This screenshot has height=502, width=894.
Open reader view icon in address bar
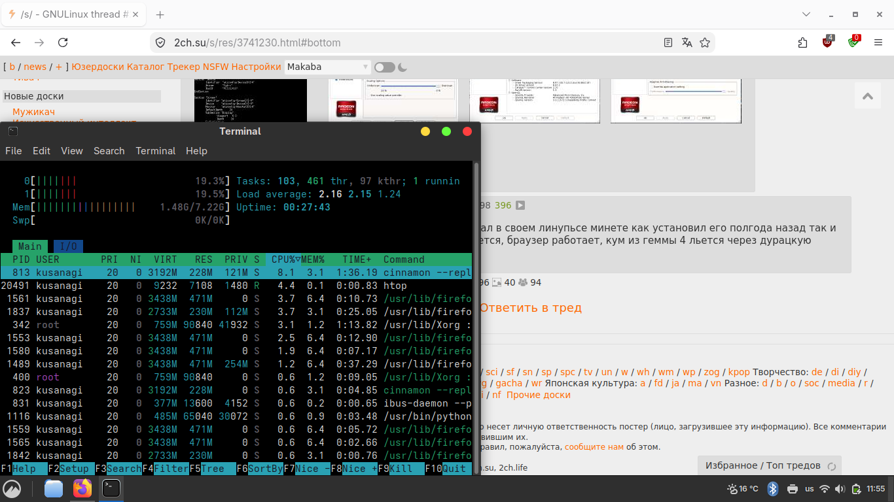pos(668,42)
